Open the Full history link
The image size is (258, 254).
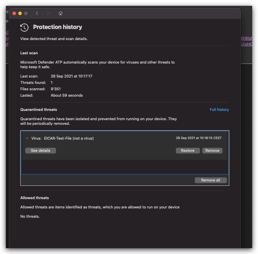[x=219, y=110]
